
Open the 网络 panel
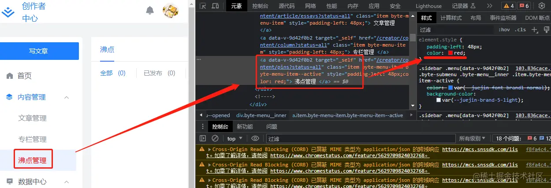click(x=310, y=6)
